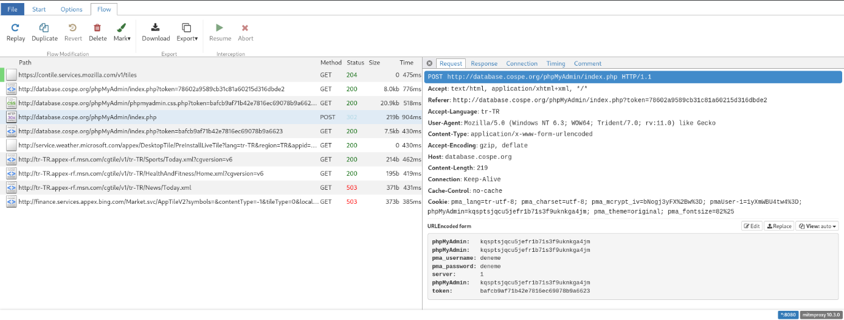
Task: Select the phpmyadmin.css.php flow row
Action: [211, 103]
